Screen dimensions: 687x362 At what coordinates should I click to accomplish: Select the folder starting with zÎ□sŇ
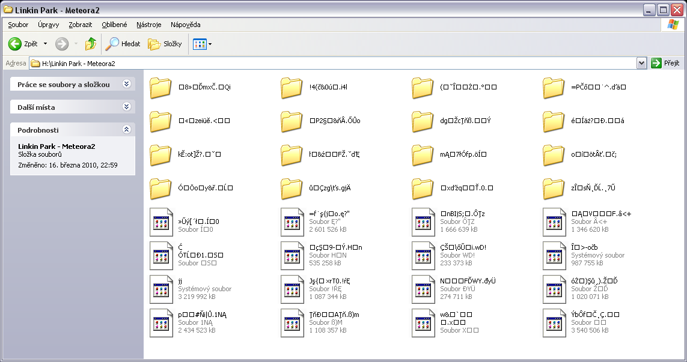pos(579,189)
